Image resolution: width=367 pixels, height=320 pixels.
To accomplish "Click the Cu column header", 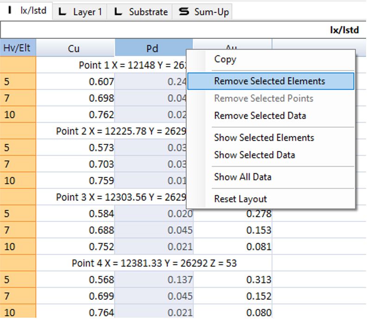I will tap(74, 49).
